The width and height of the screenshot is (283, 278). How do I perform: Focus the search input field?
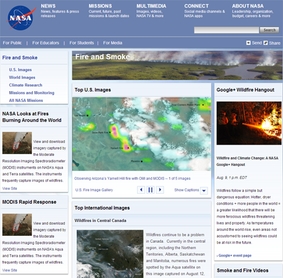pos(226,30)
